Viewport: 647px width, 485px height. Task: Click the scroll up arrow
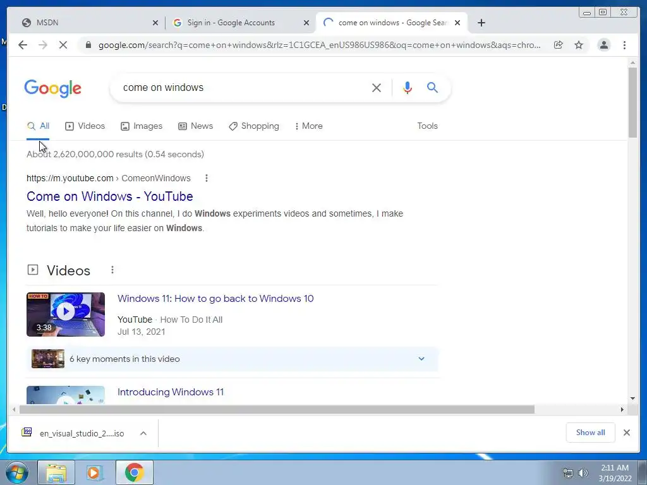pos(632,63)
